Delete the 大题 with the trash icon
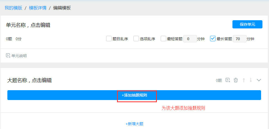This screenshot has width=269, height=129. 236,80
